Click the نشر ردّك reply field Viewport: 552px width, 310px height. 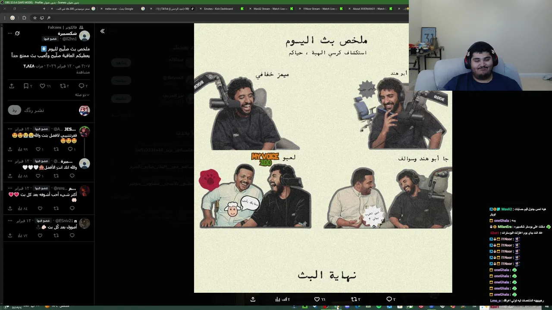pos(34,110)
